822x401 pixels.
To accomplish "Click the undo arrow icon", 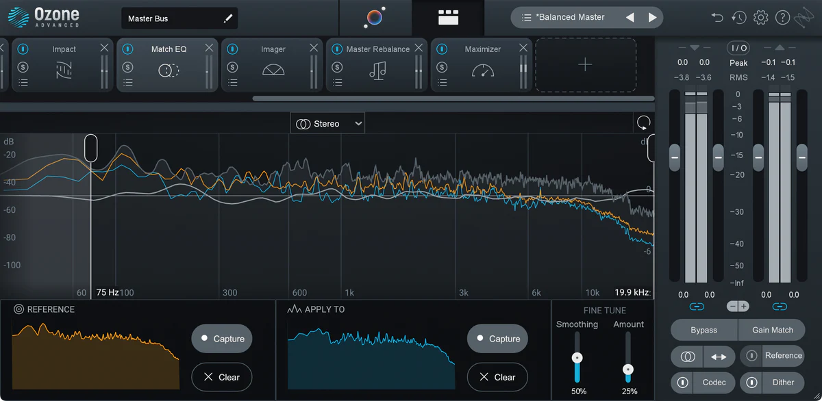I will (717, 17).
